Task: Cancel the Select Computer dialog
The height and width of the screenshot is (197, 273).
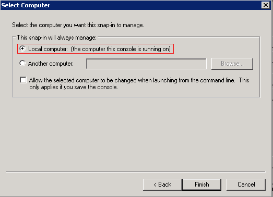Action: (246, 184)
